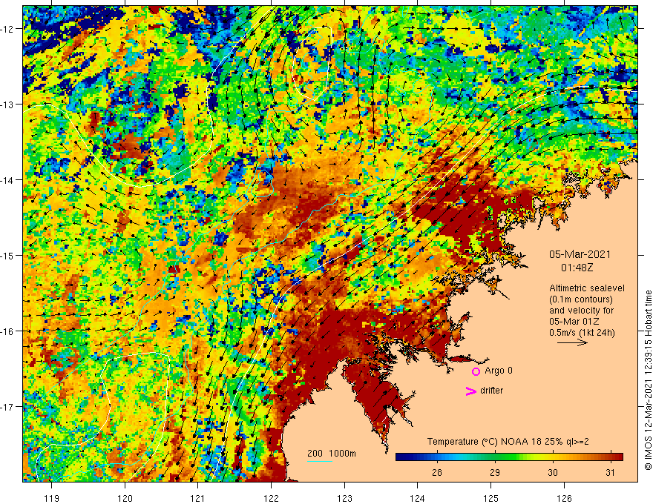Click the Temperature NOAA 18 colorbar title

(508, 442)
